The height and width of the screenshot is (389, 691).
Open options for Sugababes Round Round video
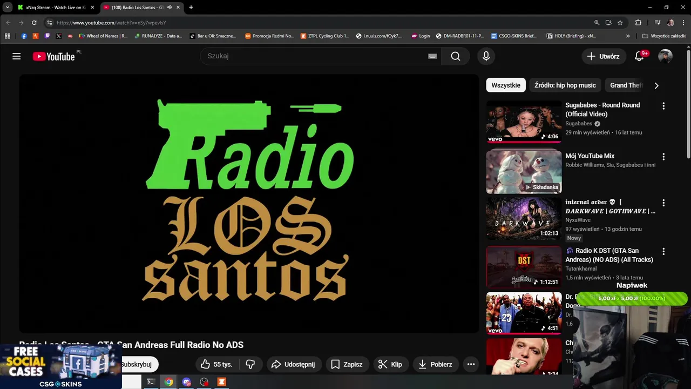point(663,106)
